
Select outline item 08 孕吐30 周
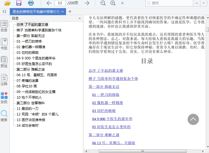click(27, 86)
